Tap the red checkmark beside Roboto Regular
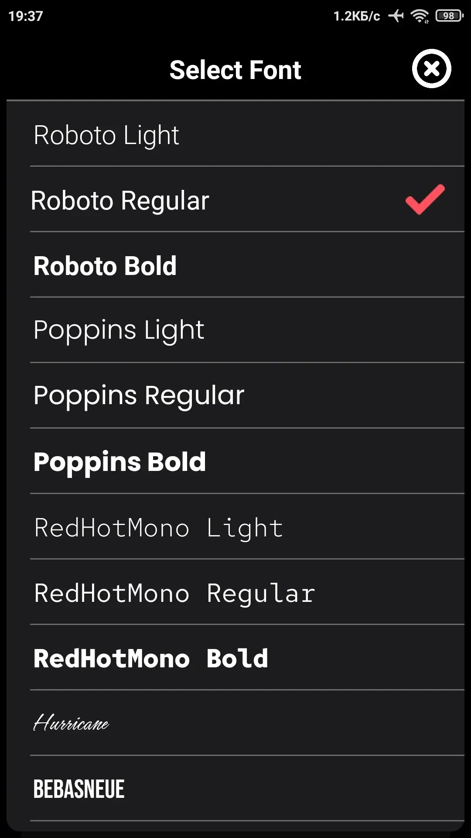Image resolution: width=471 pixels, height=838 pixels. 425,199
